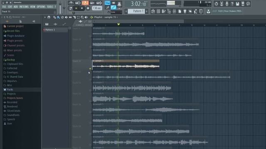Viewport: 266px width, 149px height.
Task: Toggle the link/multilink controllers icon
Action: 113,7
